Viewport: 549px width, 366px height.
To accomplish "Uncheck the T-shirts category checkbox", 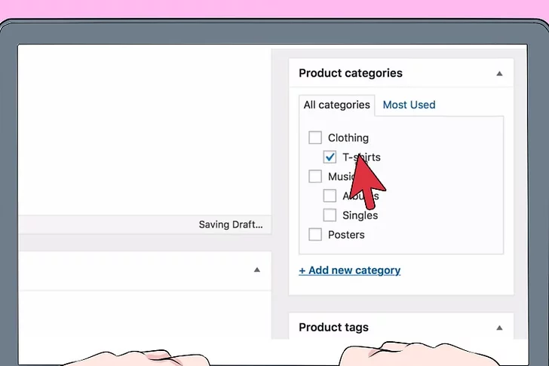I will click(330, 157).
